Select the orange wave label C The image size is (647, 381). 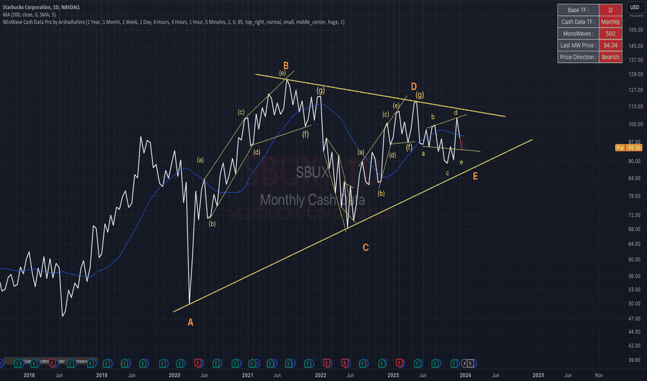click(x=366, y=247)
